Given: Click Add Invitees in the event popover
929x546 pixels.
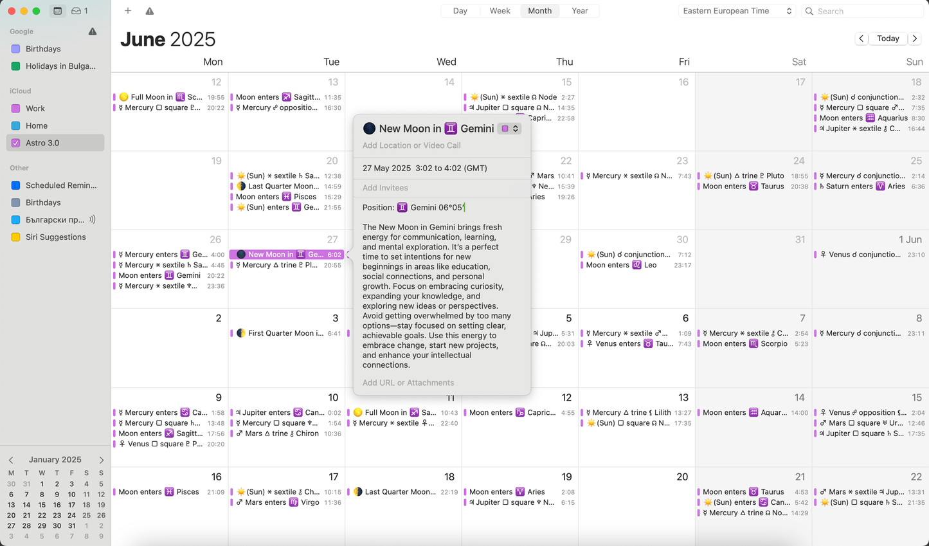Looking at the screenshot, I should 385,188.
